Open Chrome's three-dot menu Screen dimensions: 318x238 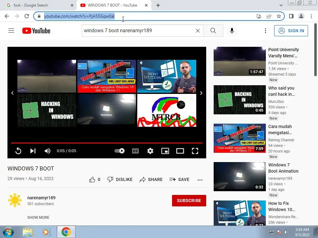[311, 16]
